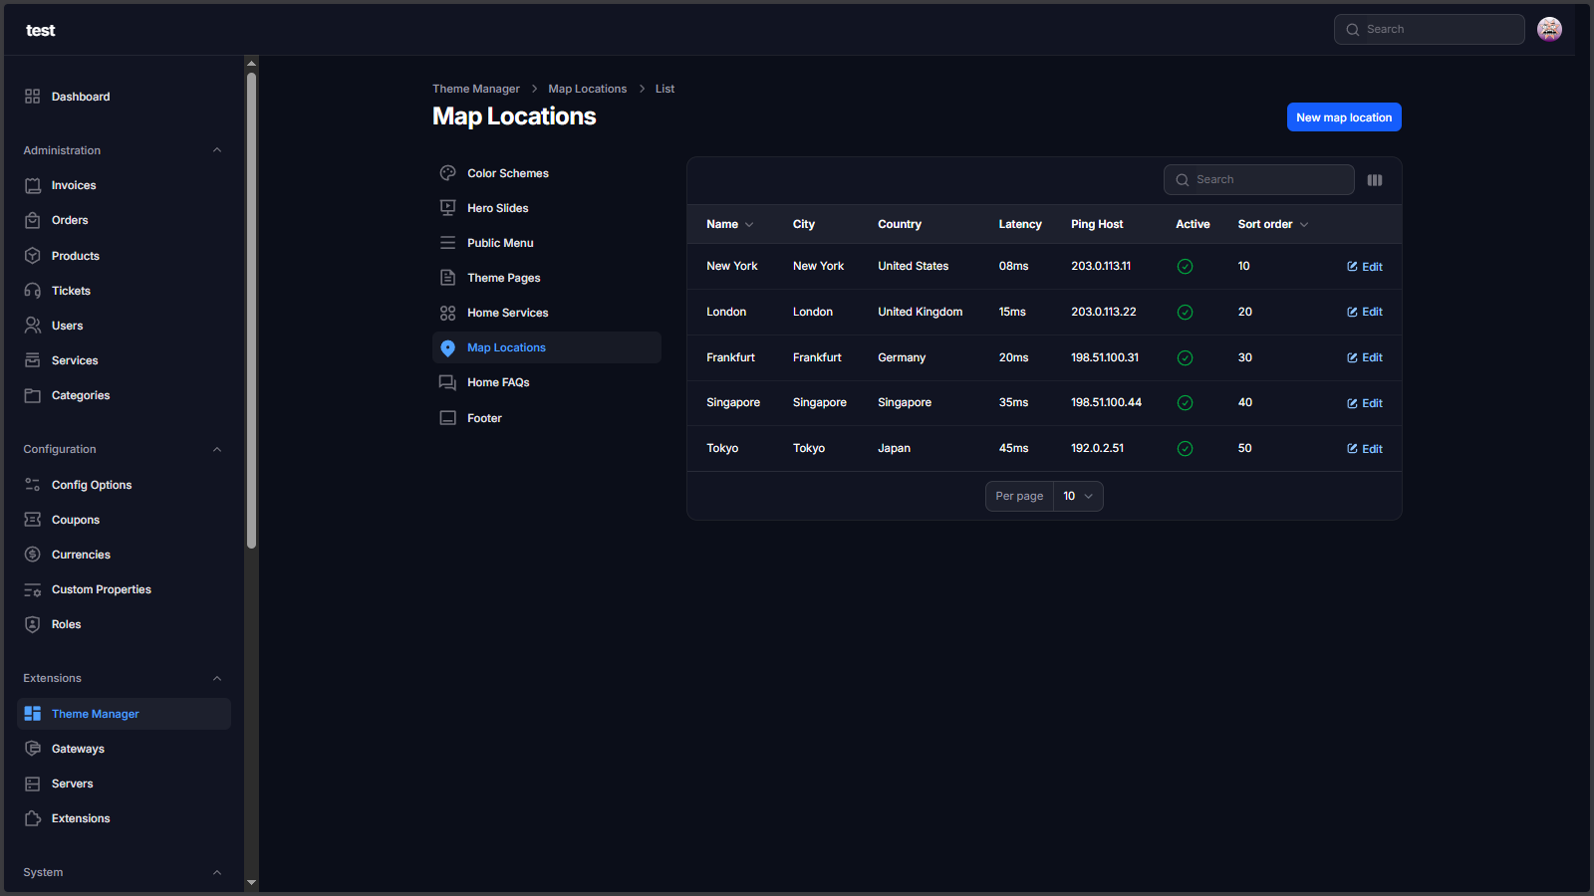Toggle the Active checkmark for New York
1594x896 pixels.
point(1185,267)
